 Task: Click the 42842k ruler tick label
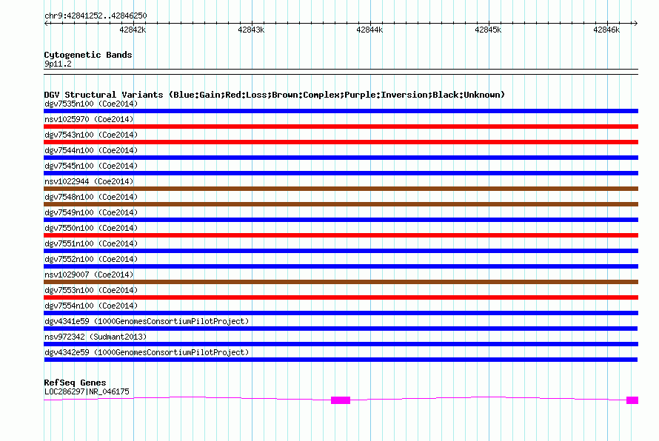coord(133,30)
